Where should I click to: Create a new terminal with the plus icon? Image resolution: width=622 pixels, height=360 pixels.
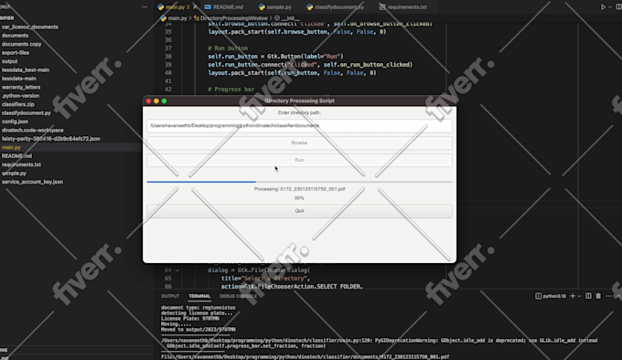[573, 296]
